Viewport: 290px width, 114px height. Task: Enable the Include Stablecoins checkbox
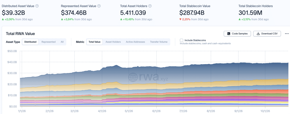coord(182,40)
